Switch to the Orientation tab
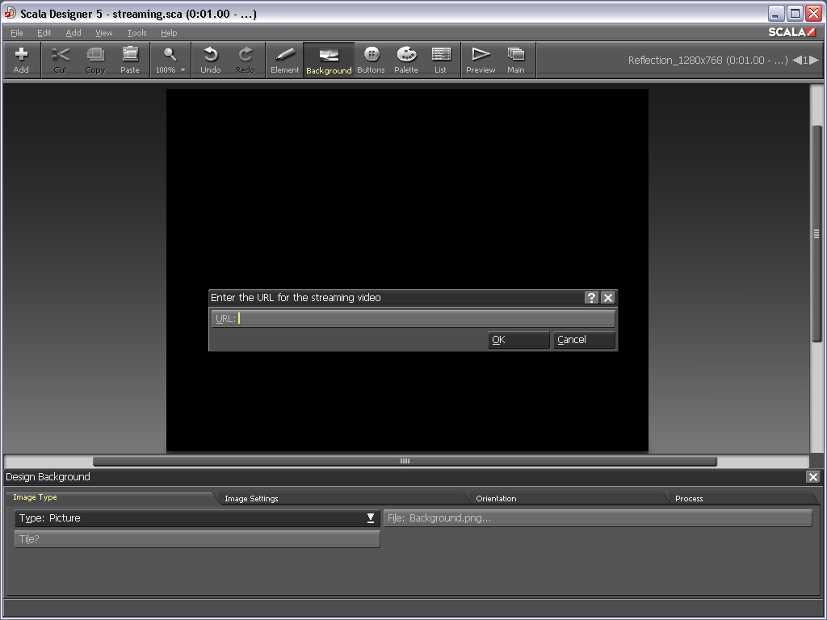The image size is (827, 620). pyautogui.click(x=496, y=499)
